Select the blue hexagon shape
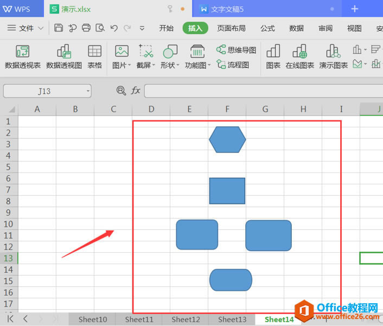This screenshot has width=383, height=326. click(x=227, y=140)
